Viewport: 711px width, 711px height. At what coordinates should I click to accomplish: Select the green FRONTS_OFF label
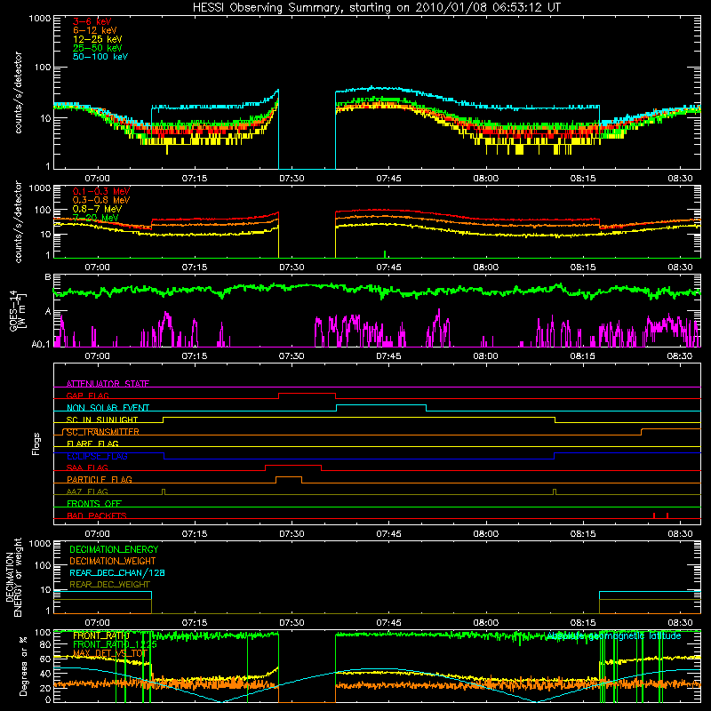[93, 503]
